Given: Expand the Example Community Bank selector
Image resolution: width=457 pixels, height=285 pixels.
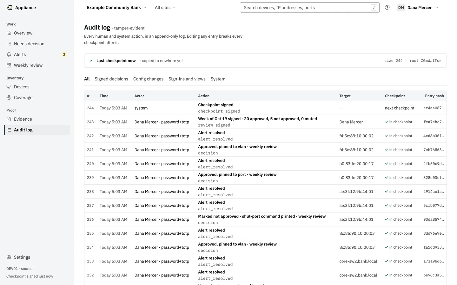Looking at the screenshot, I should [116, 8].
